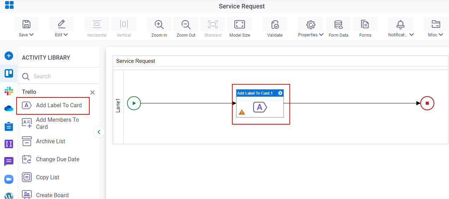Screen dimensions: 449x199
Task: Click the Validate icon
Action: 275,24
